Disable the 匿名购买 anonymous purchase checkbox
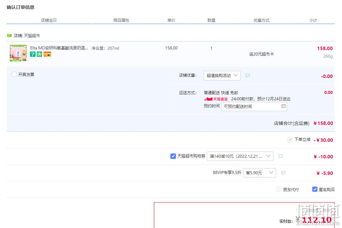 pyautogui.click(x=315, y=189)
